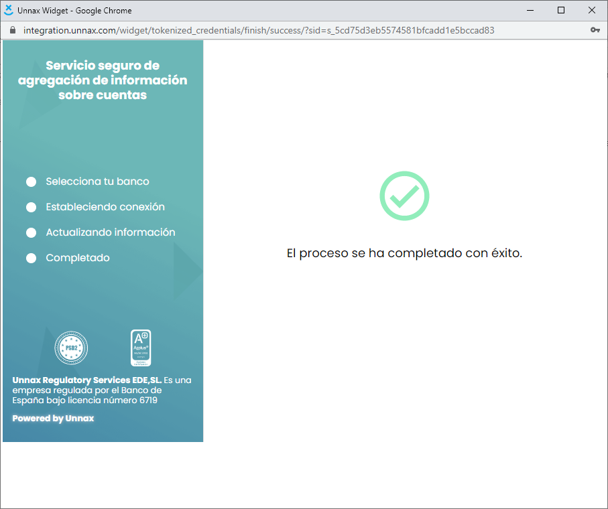Click the Applus certification badge
Image resolution: width=608 pixels, height=509 pixels.
pyautogui.click(x=141, y=348)
